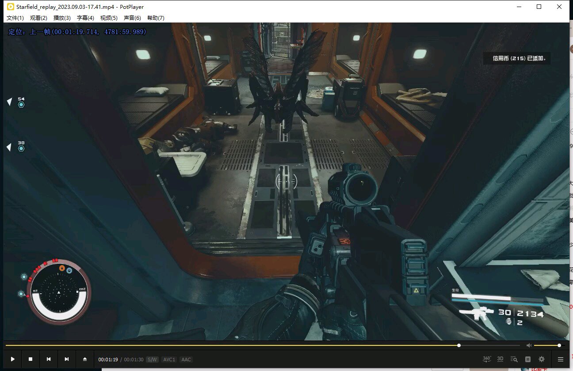
Task: Click the AVC1 video codec label
Action: (x=169, y=360)
